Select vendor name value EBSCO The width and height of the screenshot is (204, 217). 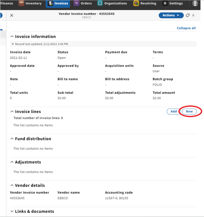point(63,198)
